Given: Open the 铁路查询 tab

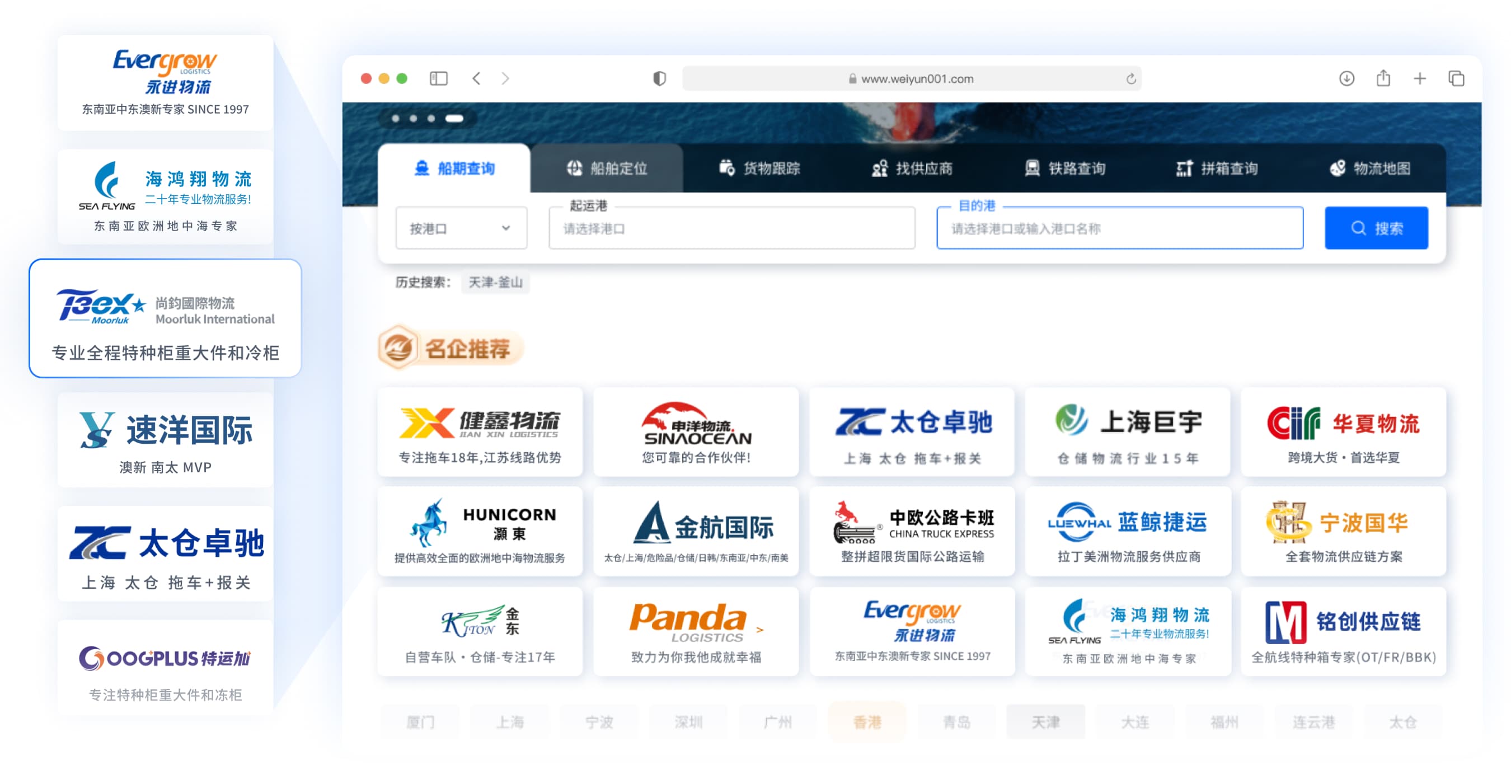Looking at the screenshot, I should point(1064,168).
